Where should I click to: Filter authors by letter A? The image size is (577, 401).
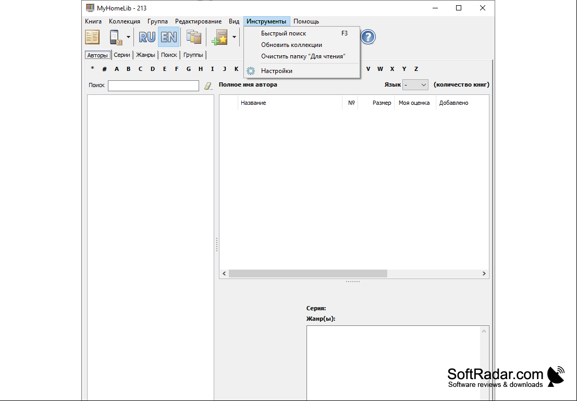click(x=117, y=69)
